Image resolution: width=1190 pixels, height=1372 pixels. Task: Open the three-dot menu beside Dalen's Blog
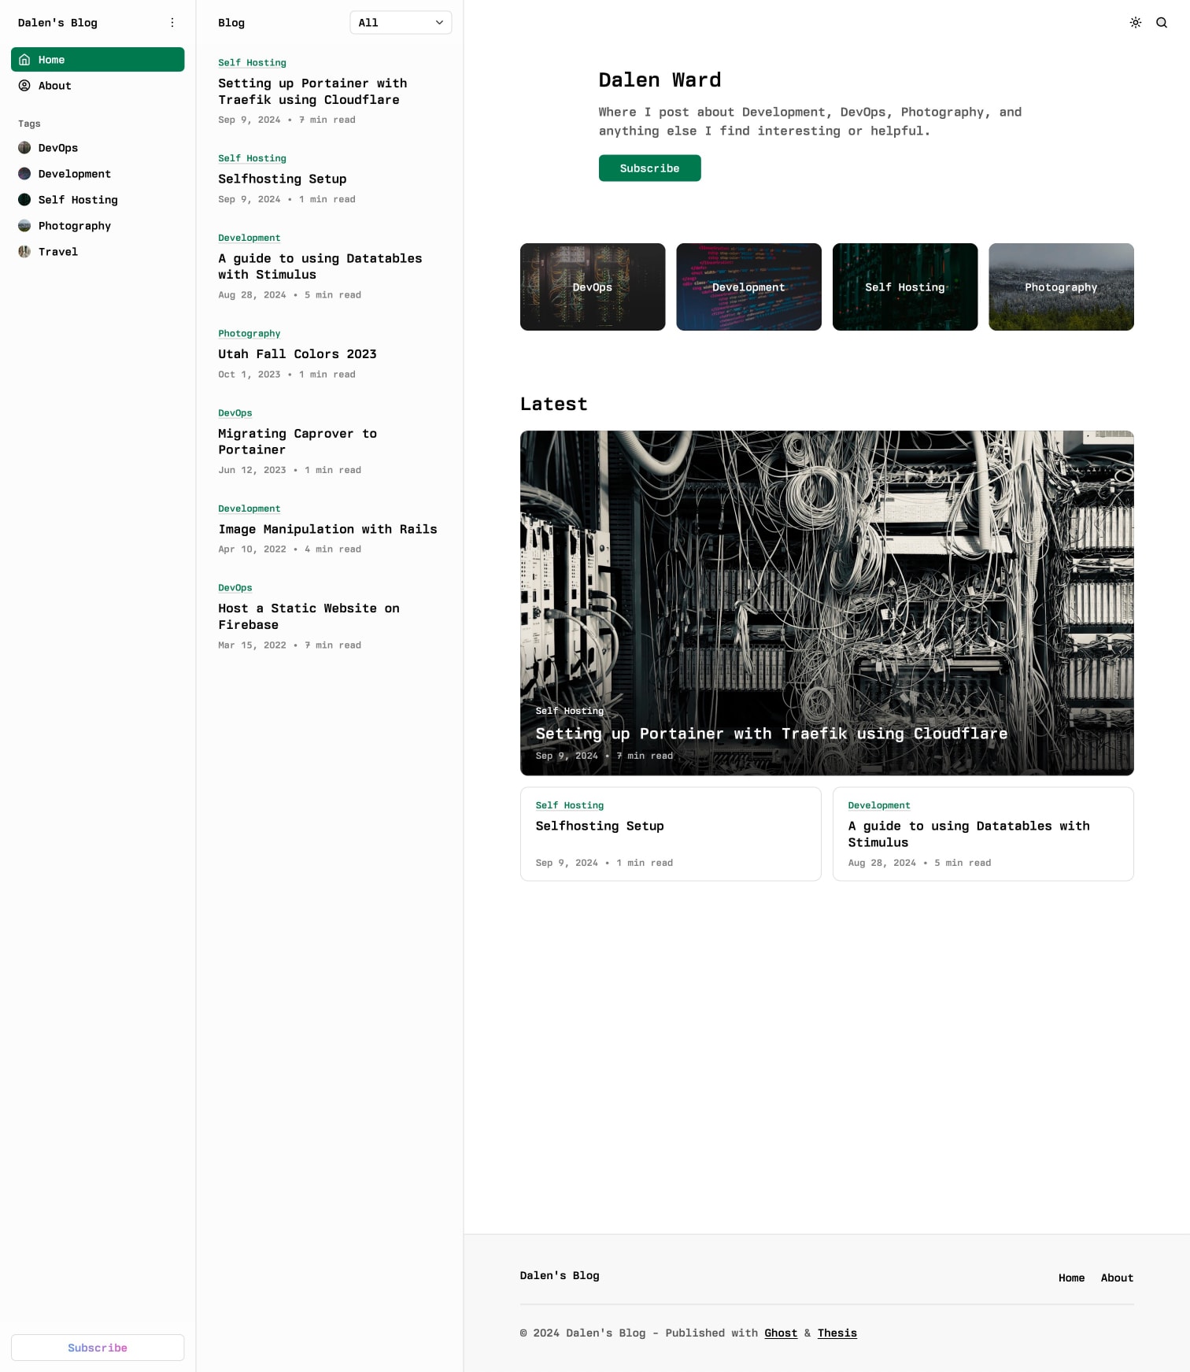172,23
